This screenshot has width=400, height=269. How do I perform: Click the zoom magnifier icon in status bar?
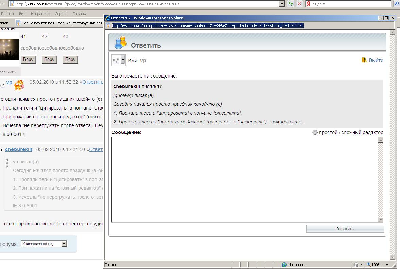click(x=369, y=264)
